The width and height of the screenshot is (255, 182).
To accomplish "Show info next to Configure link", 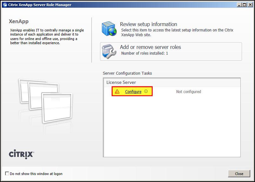I will [146, 91].
